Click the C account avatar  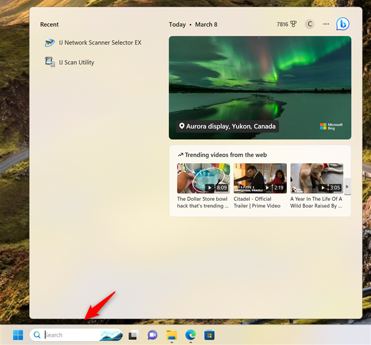click(310, 24)
